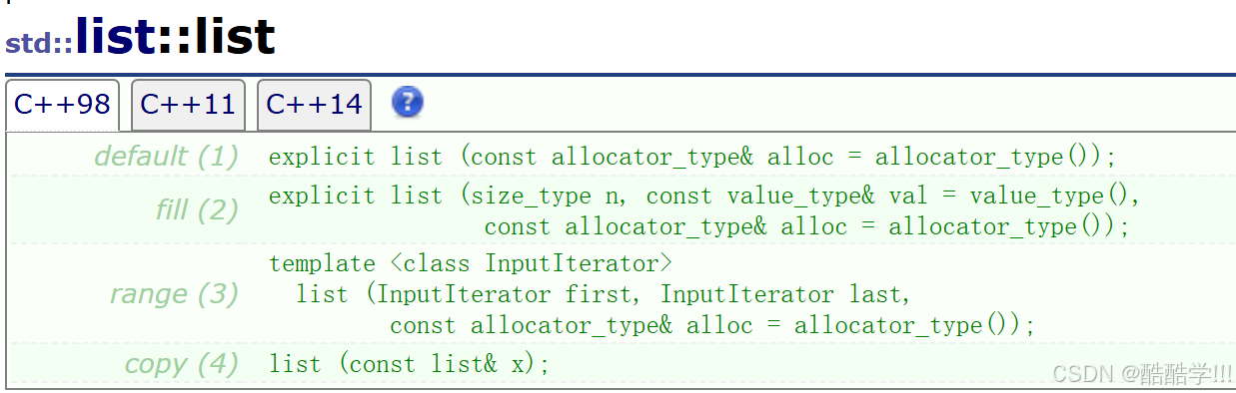1236x393 pixels.
Task: Click the fill signature line with size_type n
Action: tap(704, 196)
